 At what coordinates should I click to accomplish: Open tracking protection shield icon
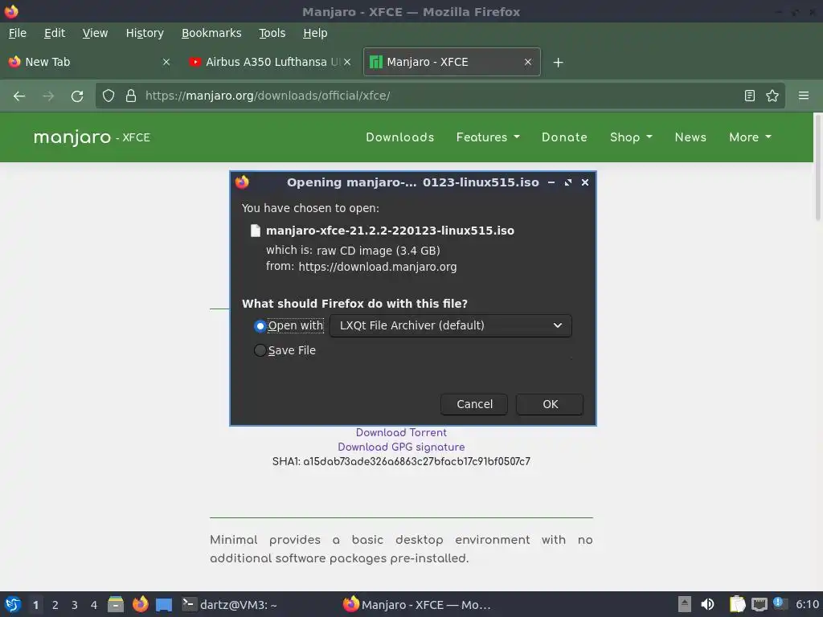pos(109,96)
